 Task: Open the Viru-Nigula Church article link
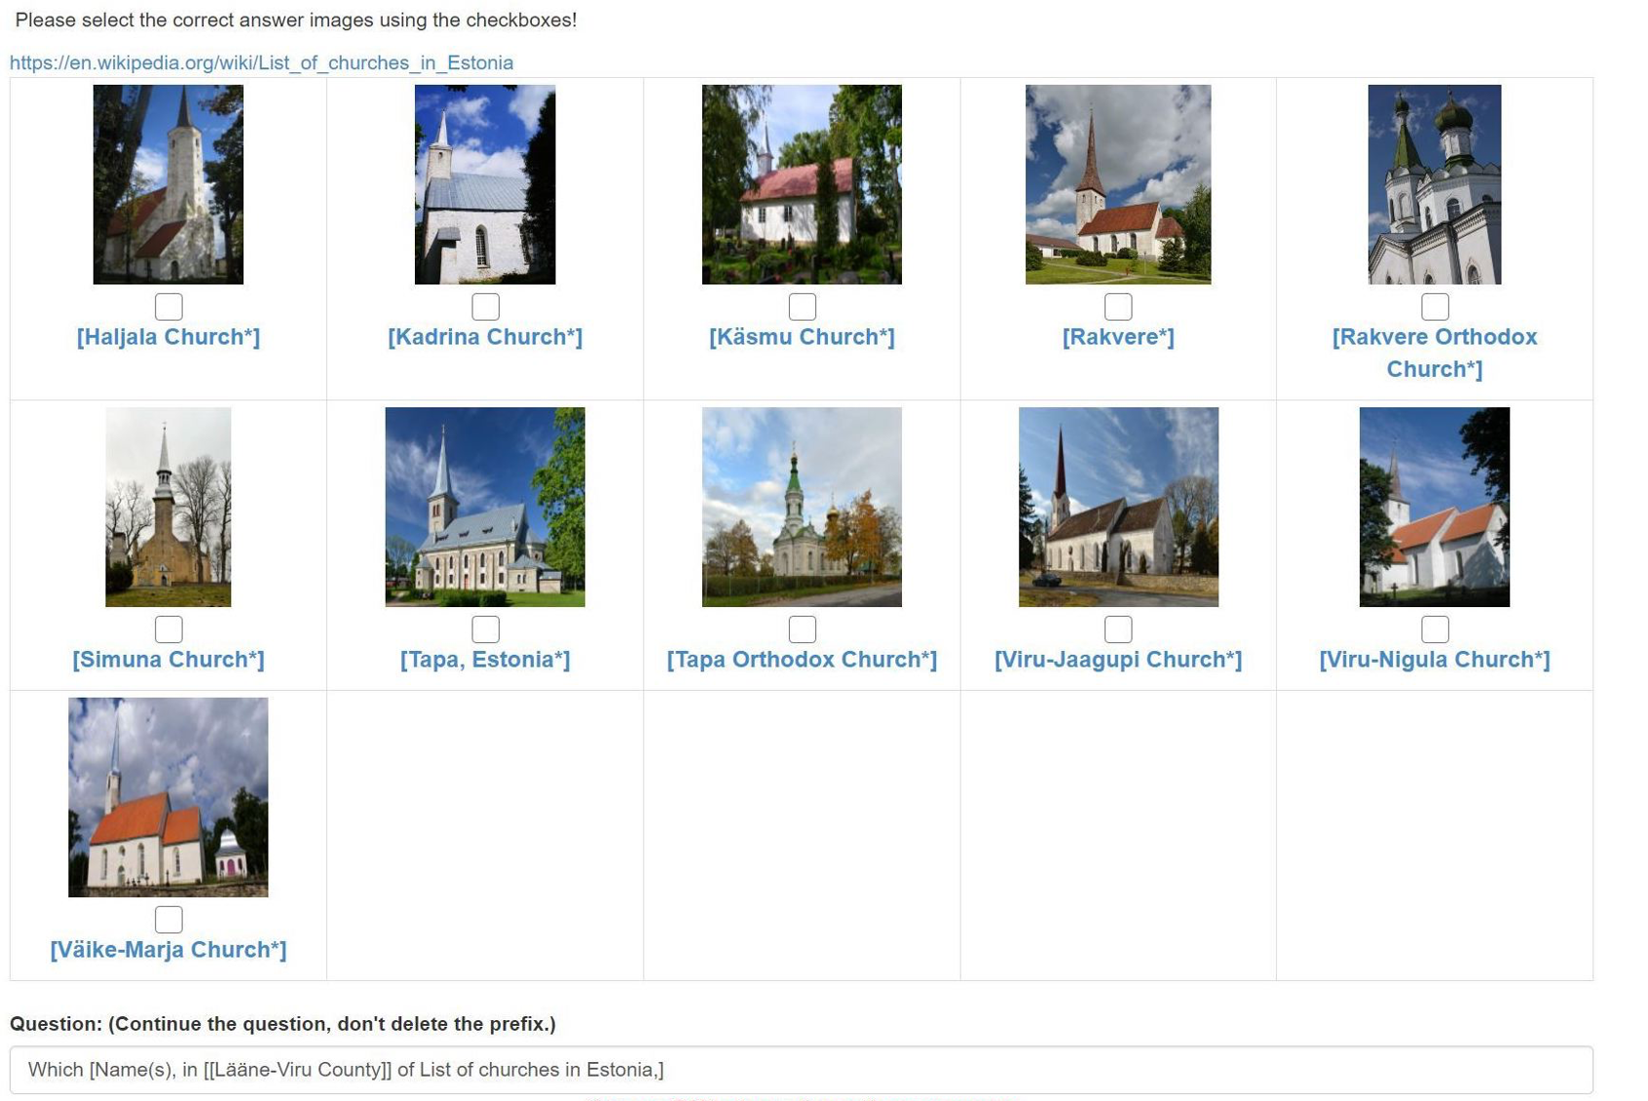pos(1434,659)
